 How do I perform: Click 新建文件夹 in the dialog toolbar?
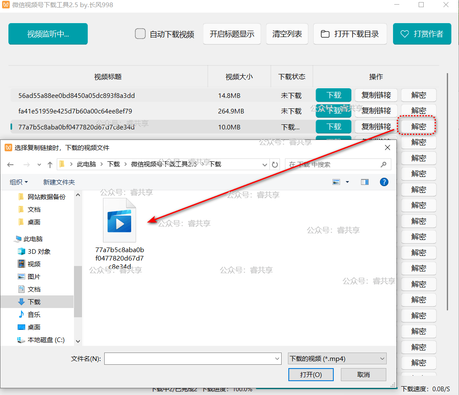click(59, 182)
